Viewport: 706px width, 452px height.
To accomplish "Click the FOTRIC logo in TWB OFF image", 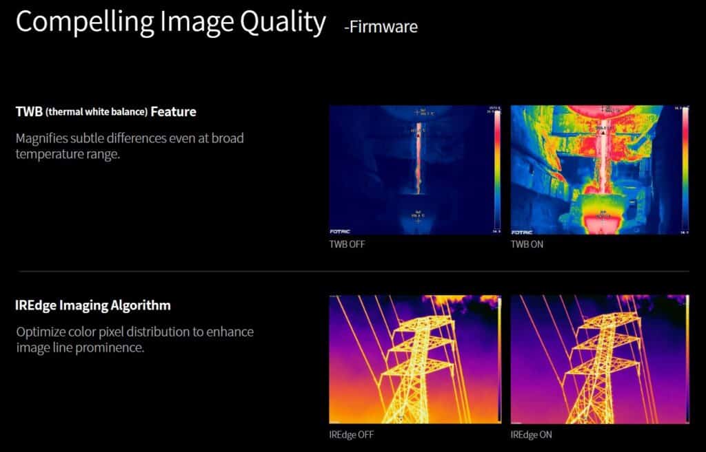I will (341, 231).
